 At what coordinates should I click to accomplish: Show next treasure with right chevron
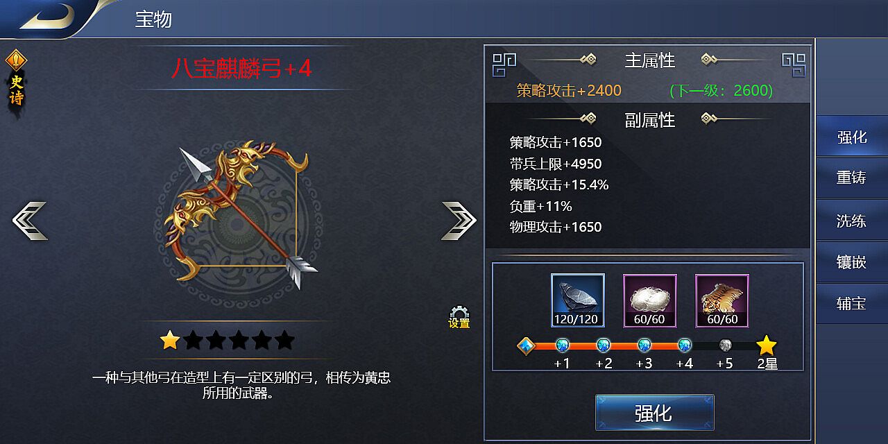[459, 221]
